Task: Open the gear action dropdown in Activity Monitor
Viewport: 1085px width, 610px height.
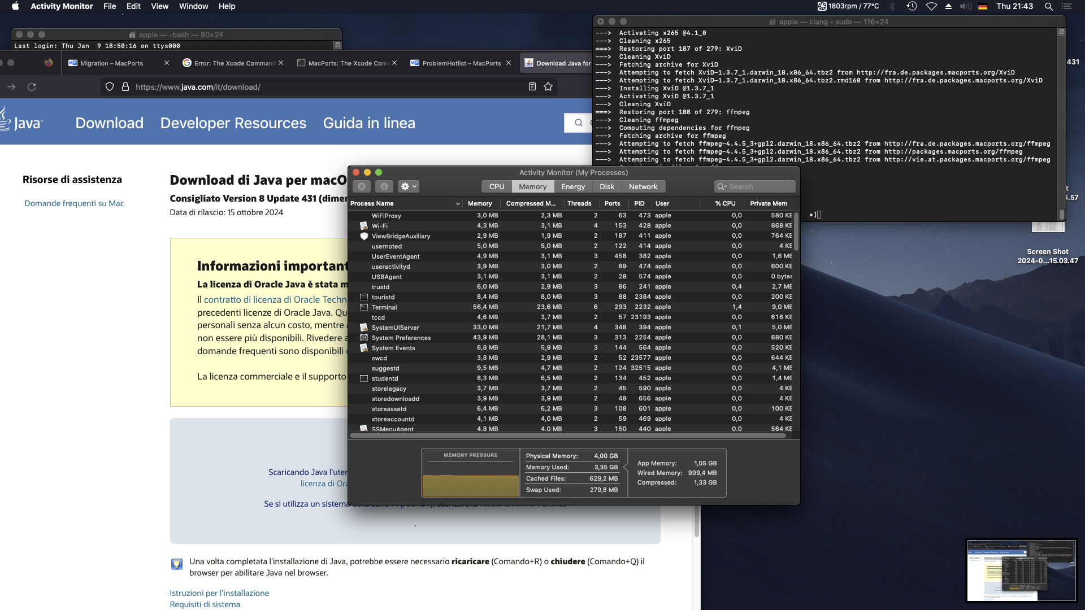Action: pos(409,186)
